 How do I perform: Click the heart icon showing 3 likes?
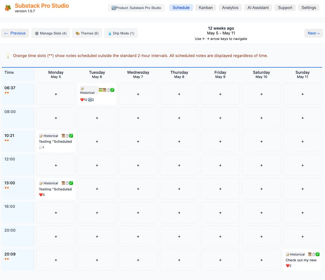coord(41,195)
